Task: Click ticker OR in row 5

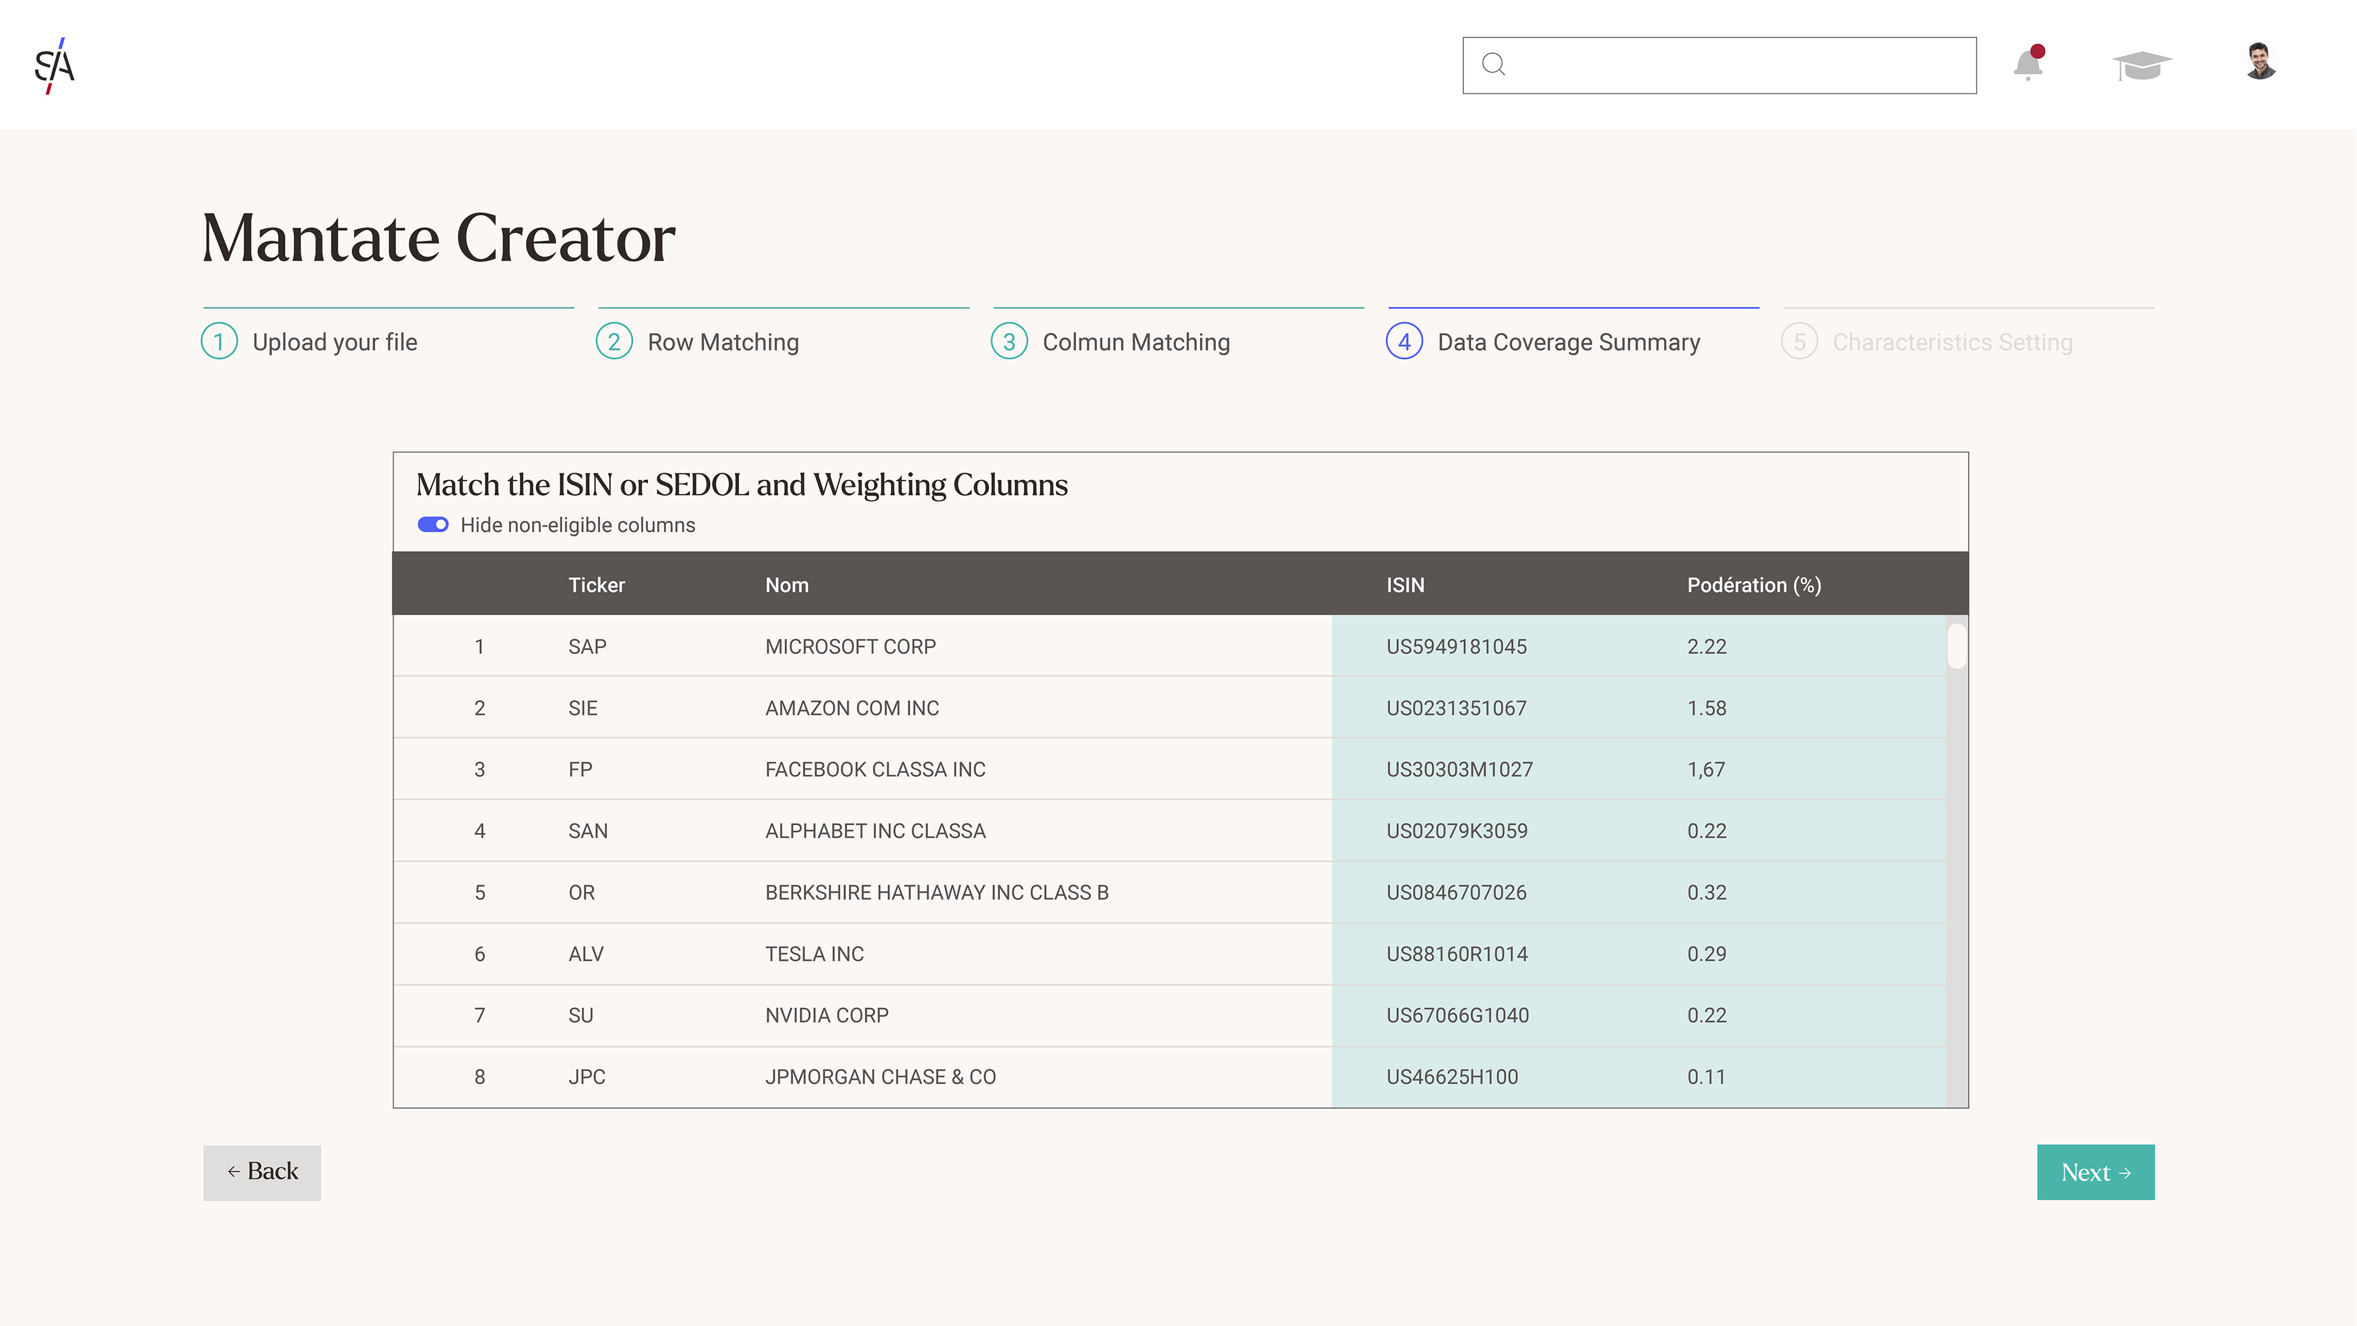Action: coord(582,892)
